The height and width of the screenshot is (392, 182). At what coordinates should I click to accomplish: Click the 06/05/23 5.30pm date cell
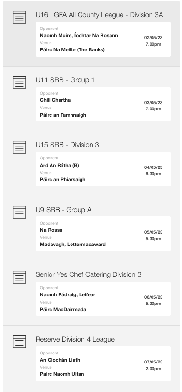(153, 300)
